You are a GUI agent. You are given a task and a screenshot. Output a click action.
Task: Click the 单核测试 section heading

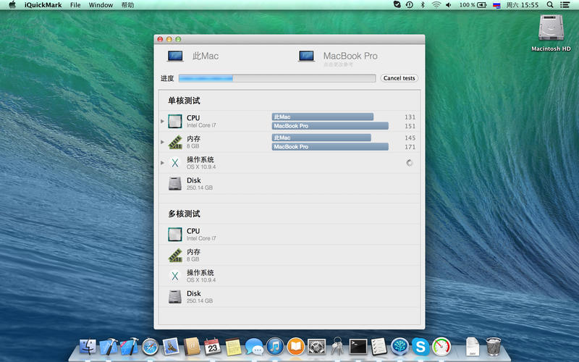pyautogui.click(x=184, y=101)
